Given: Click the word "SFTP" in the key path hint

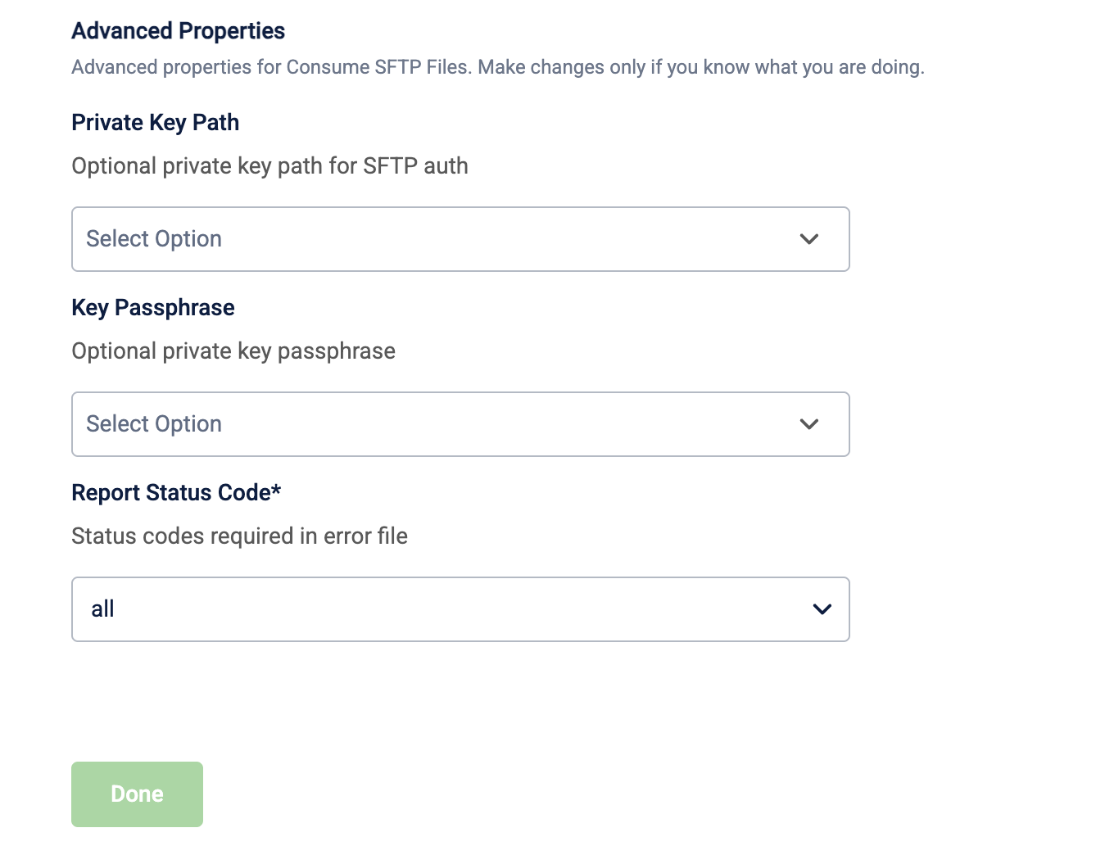Looking at the screenshot, I should click(x=390, y=166).
